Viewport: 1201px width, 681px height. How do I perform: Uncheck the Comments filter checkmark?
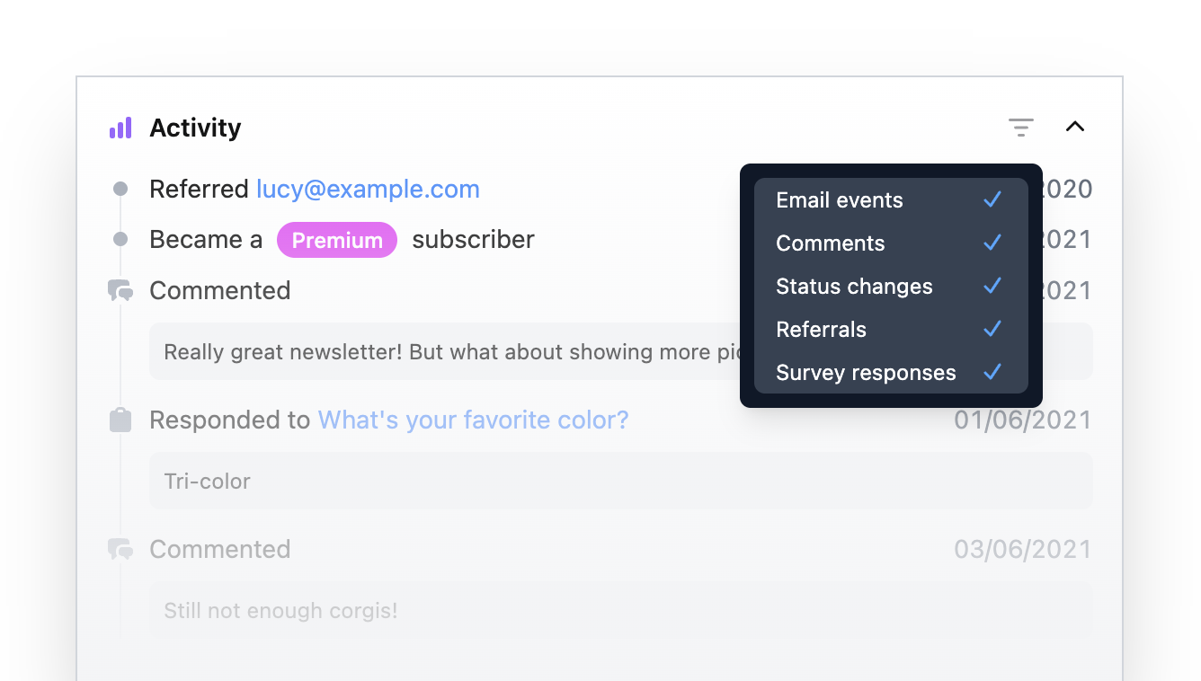[992, 243]
